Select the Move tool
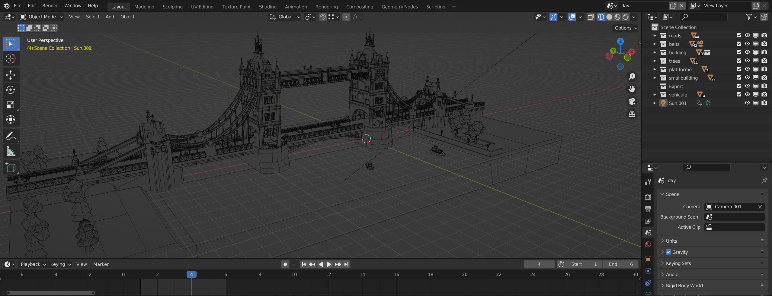The image size is (772, 296). coord(11,75)
